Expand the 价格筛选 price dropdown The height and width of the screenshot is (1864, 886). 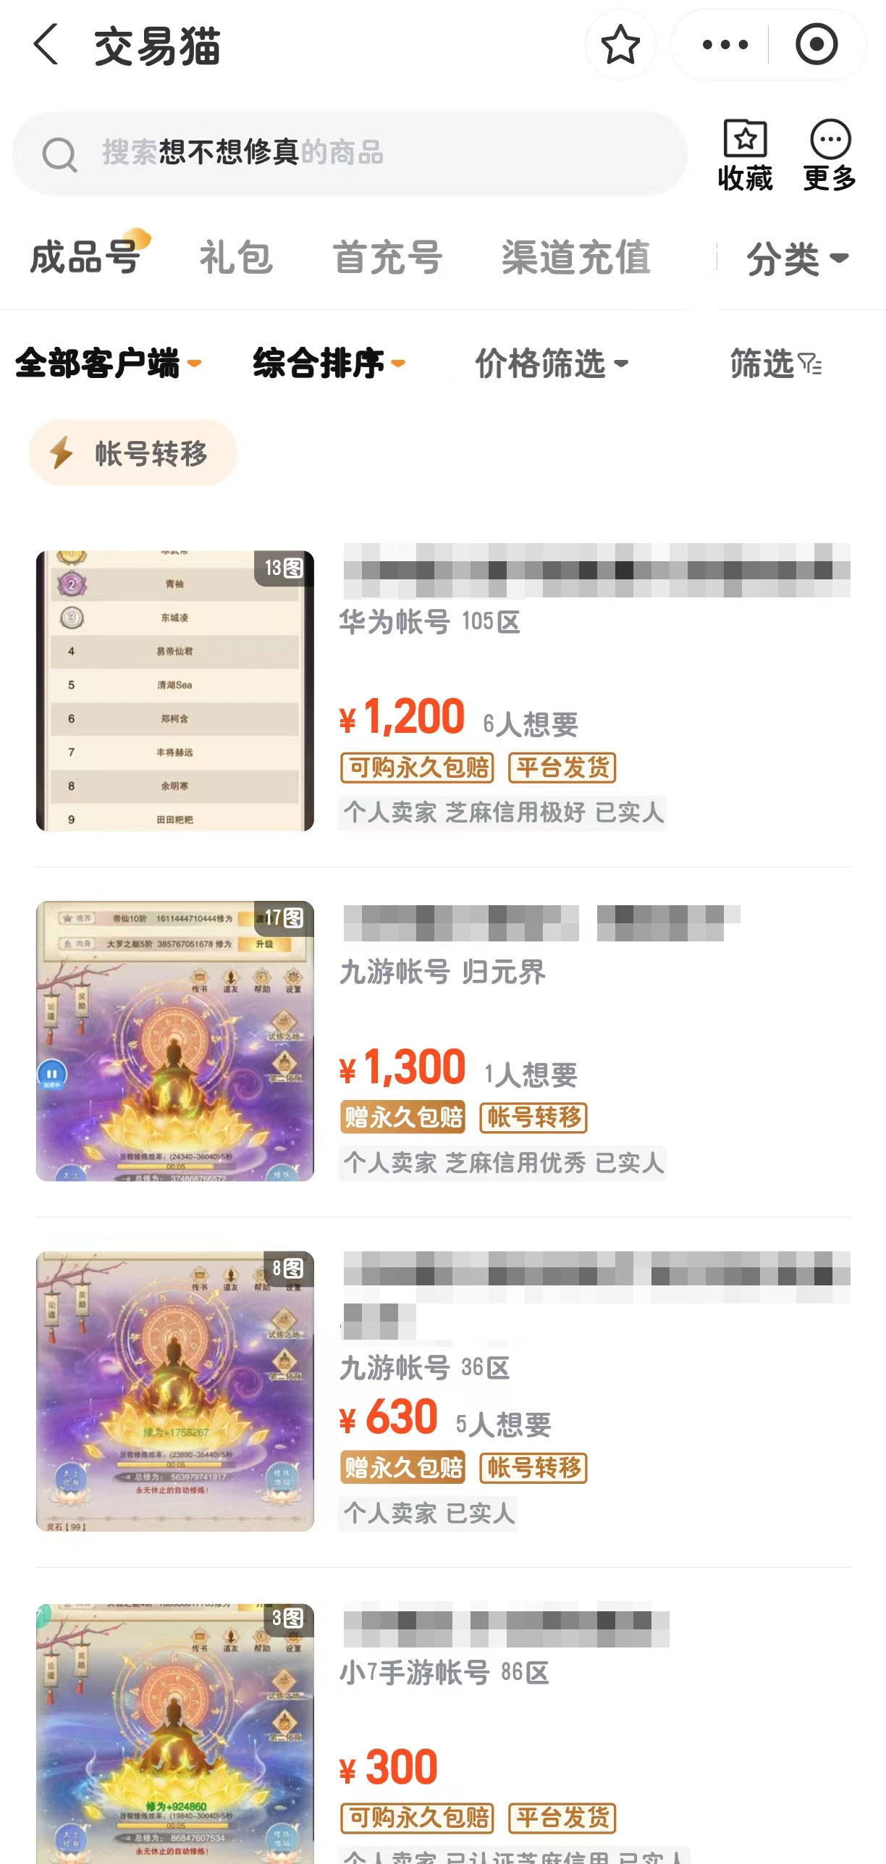(x=552, y=364)
